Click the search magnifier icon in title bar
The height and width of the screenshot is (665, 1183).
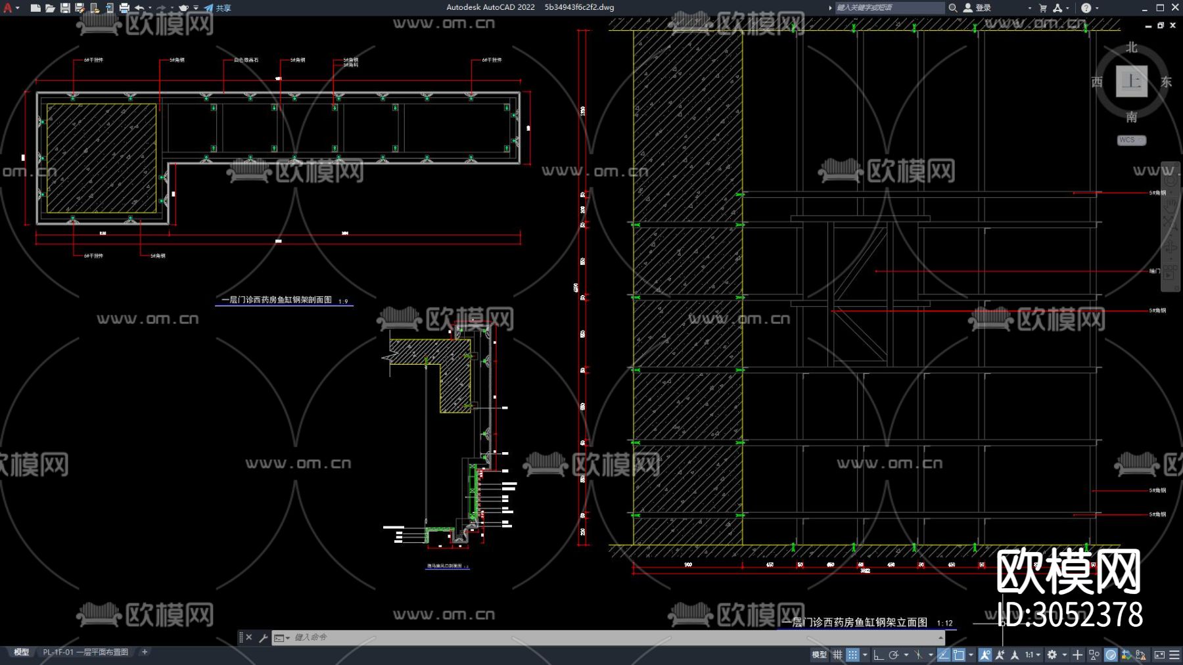point(952,8)
